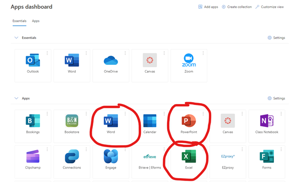Open the Etrieve | Eforms app
303x182 pixels.
[x=150, y=162]
